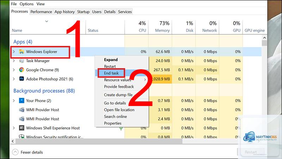The width and height of the screenshot is (282, 159).
Task: Sort by the Disk column header
Action: pyautogui.click(x=190, y=30)
